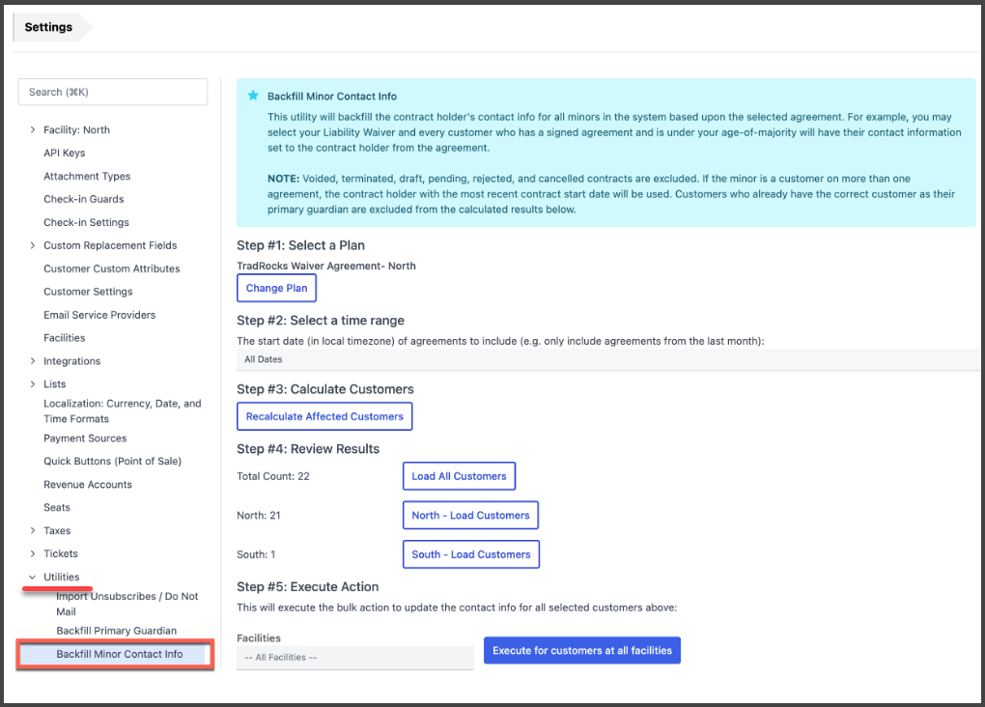Load customers for North facility
985x707 pixels.
point(470,516)
